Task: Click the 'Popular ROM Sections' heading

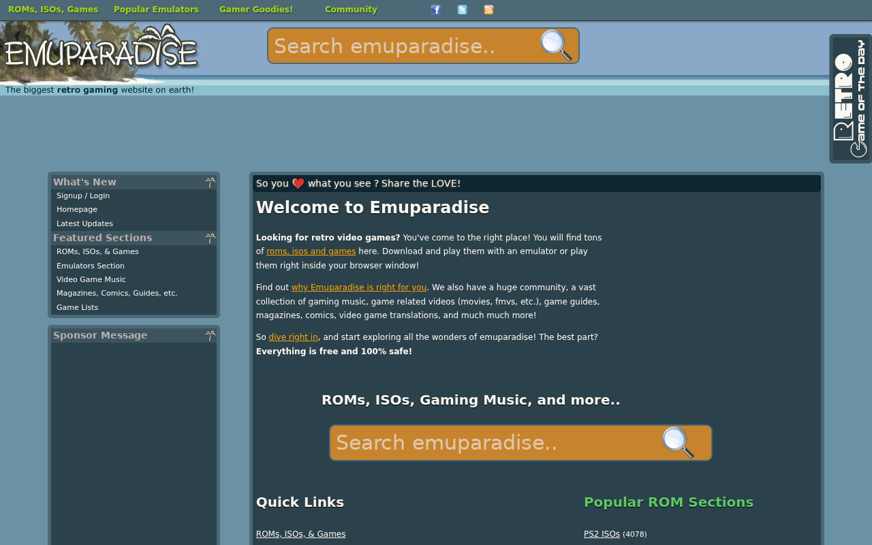Action: tap(668, 502)
